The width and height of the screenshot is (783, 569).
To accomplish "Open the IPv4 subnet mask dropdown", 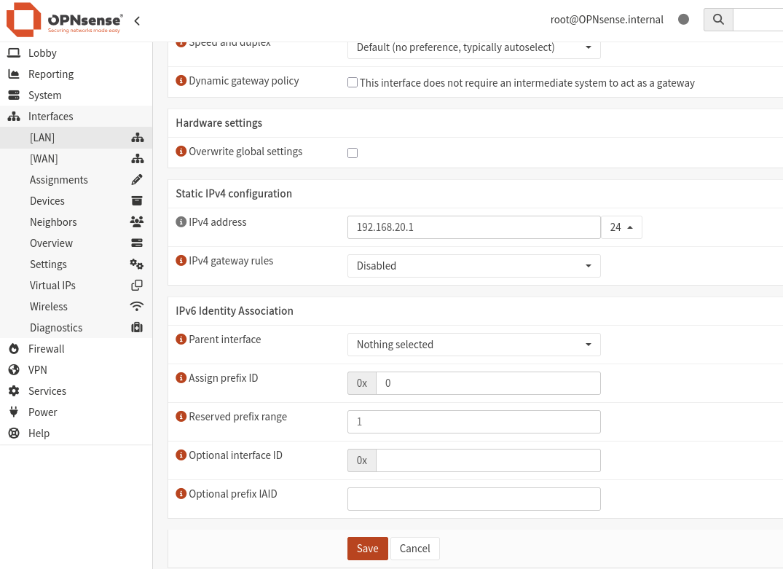I will [x=621, y=227].
